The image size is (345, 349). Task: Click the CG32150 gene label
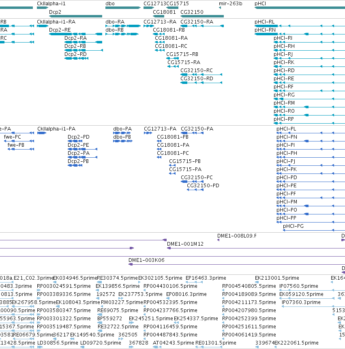(x=192, y=12)
